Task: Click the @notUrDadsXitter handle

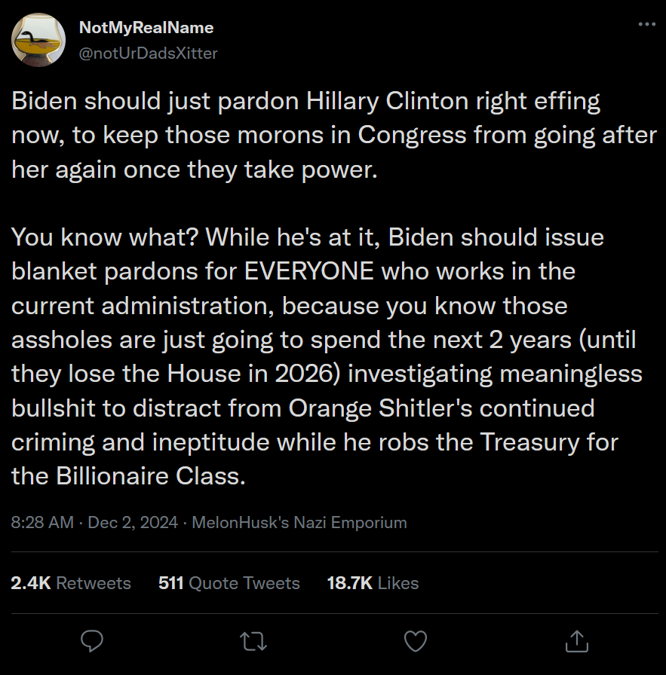Action: [x=149, y=53]
